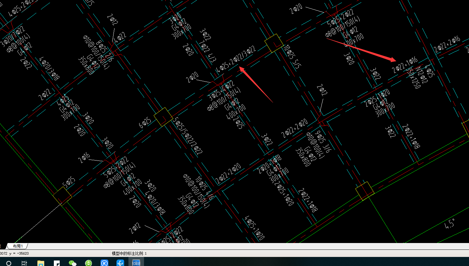Select the 10Φ25 4/6 annotation
The height and width of the screenshot is (266, 469).
tap(204, 189)
